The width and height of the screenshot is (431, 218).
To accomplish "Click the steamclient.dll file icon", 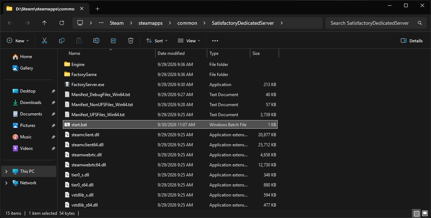I will coord(67,135).
